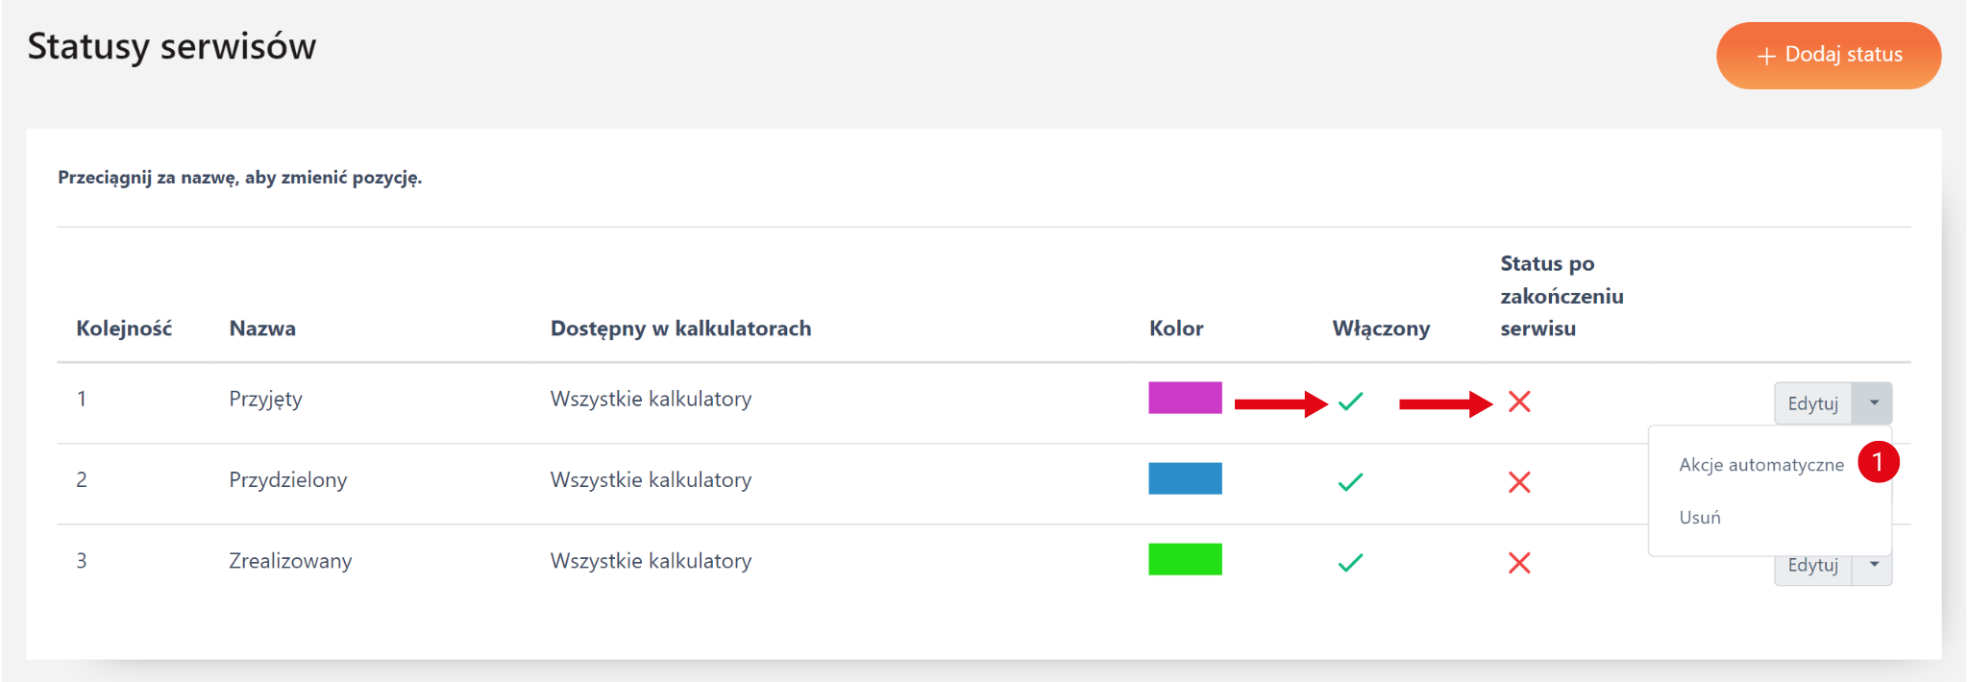The image size is (1968, 682).
Task: Click the green checkmark for Przydzielony status
Action: [1350, 482]
